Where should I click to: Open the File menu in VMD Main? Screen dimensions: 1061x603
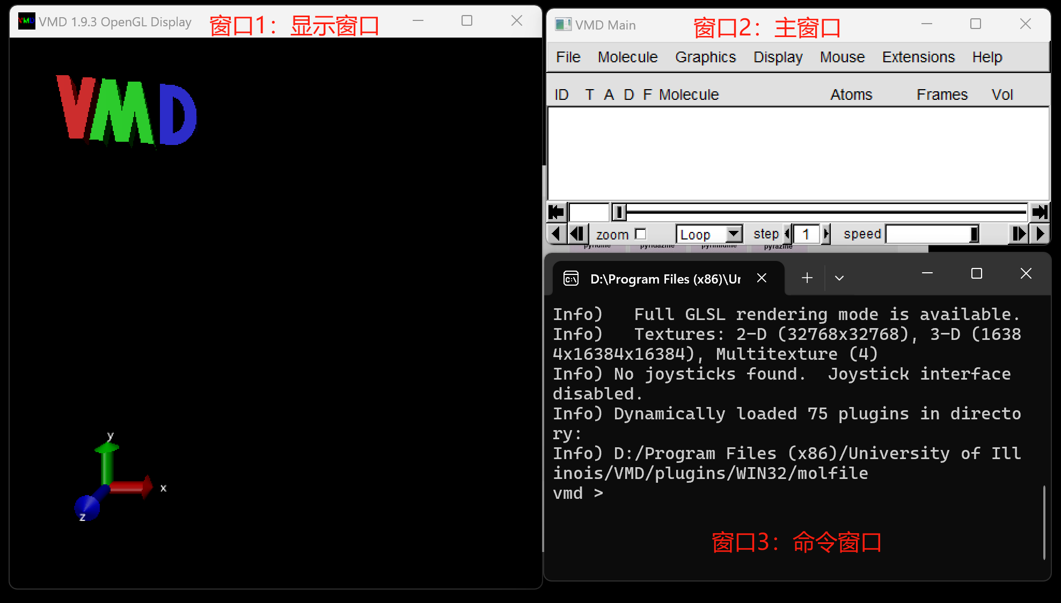tap(568, 57)
